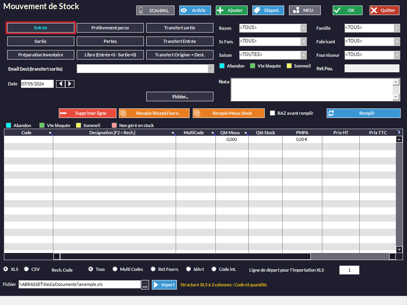Enable RAZ avant remplir checkbox
The image size is (407, 305).
click(x=272, y=113)
